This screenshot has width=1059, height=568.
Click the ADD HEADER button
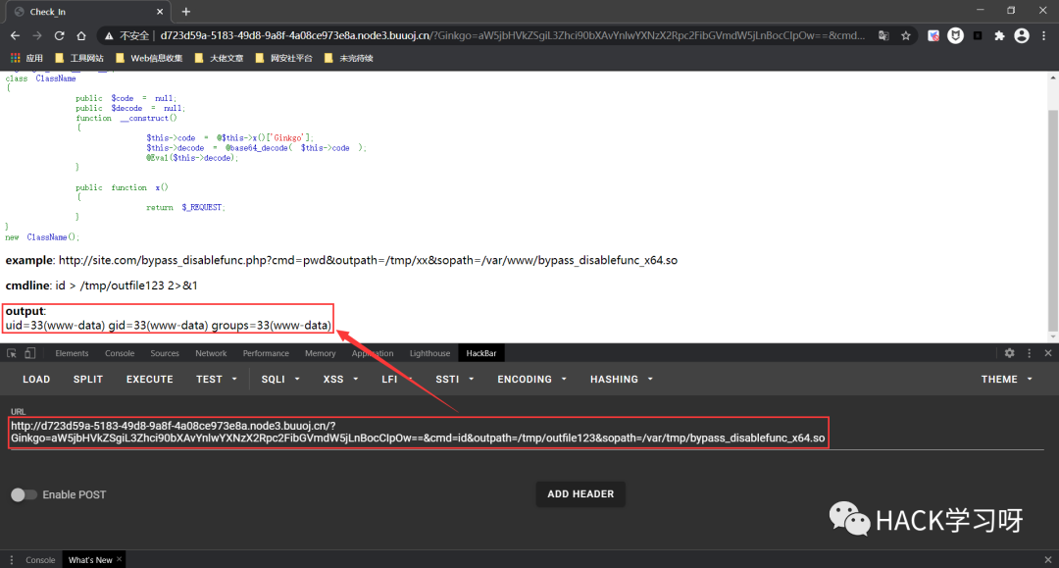(x=580, y=494)
